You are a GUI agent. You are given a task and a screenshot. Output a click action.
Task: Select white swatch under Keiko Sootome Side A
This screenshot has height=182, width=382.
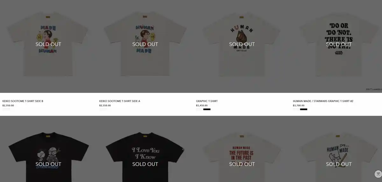pos(103,109)
